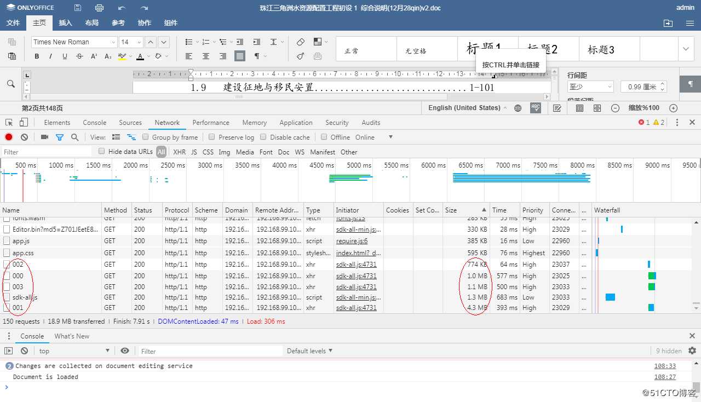The width and height of the screenshot is (701, 402).
Task: Click the Print icon in title bar
Action: [99, 8]
